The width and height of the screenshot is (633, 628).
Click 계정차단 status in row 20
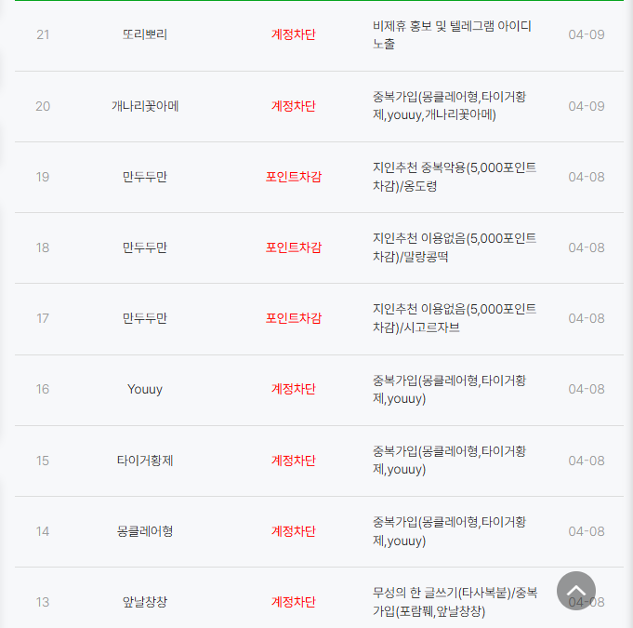coord(294,106)
